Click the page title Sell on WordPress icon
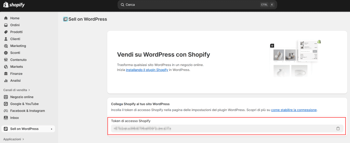Viewport: 350px width, 143px height. tap(65, 19)
